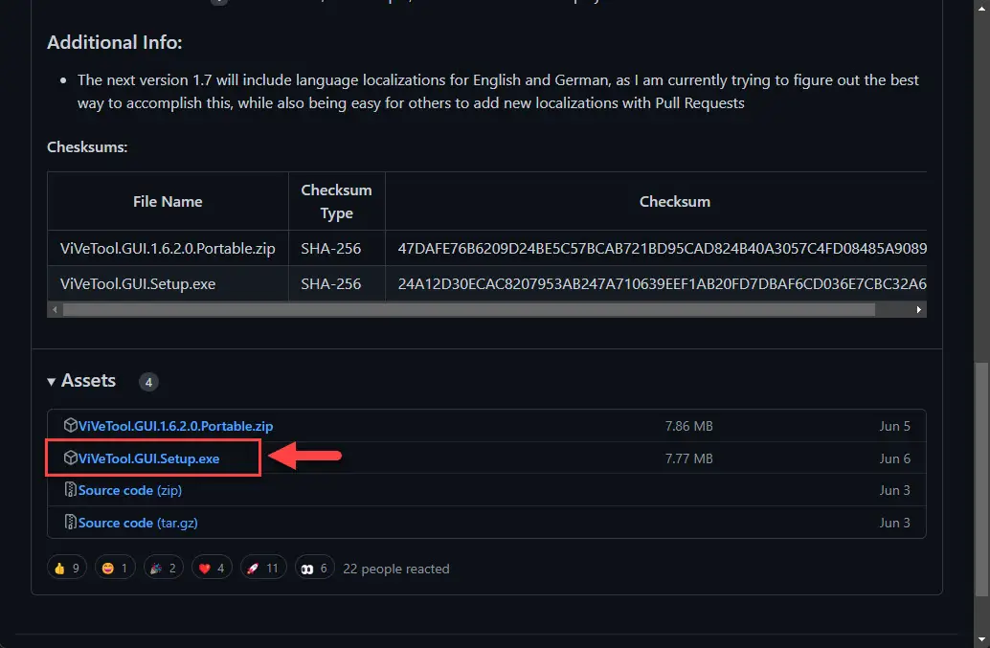The image size is (990, 648).
Task: Click the page scrollbar down arrow
Action: 981,639
